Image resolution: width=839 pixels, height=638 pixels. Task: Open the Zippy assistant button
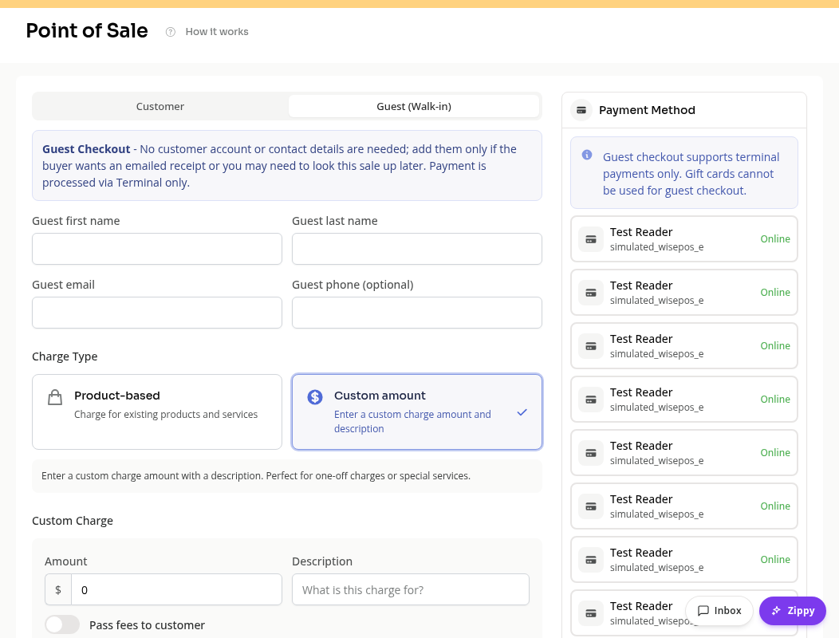coord(793,611)
